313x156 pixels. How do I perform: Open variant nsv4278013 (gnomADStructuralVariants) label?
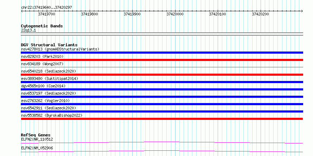tap(60, 49)
